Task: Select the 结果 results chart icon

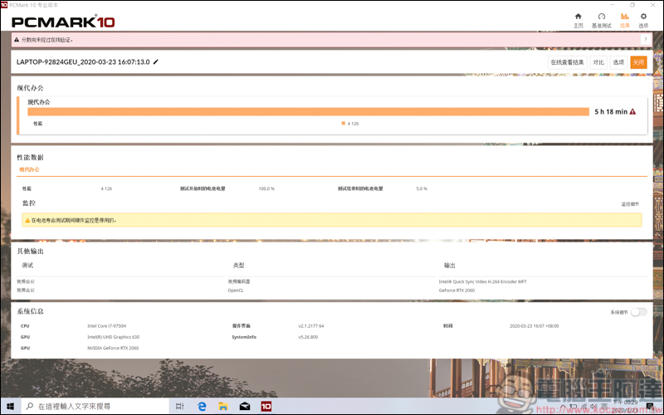Action: (625, 19)
